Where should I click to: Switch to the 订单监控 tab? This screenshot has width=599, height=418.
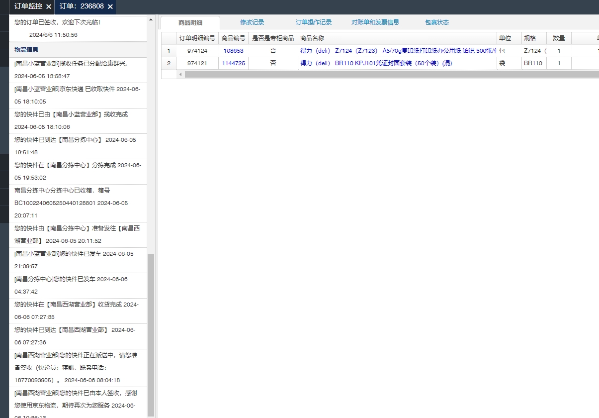28,6
